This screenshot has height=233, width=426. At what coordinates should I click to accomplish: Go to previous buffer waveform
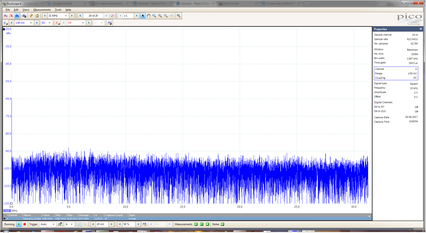80,16
